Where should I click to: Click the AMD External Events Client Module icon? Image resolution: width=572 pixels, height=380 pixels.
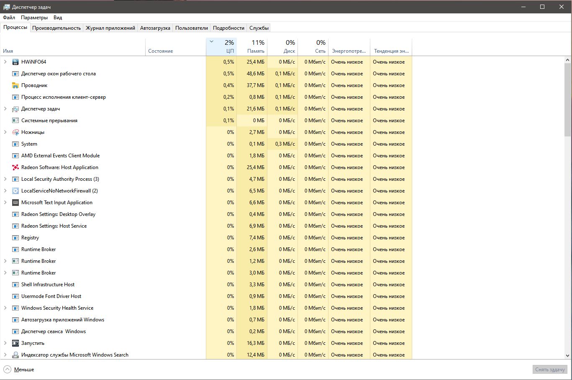[15, 156]
